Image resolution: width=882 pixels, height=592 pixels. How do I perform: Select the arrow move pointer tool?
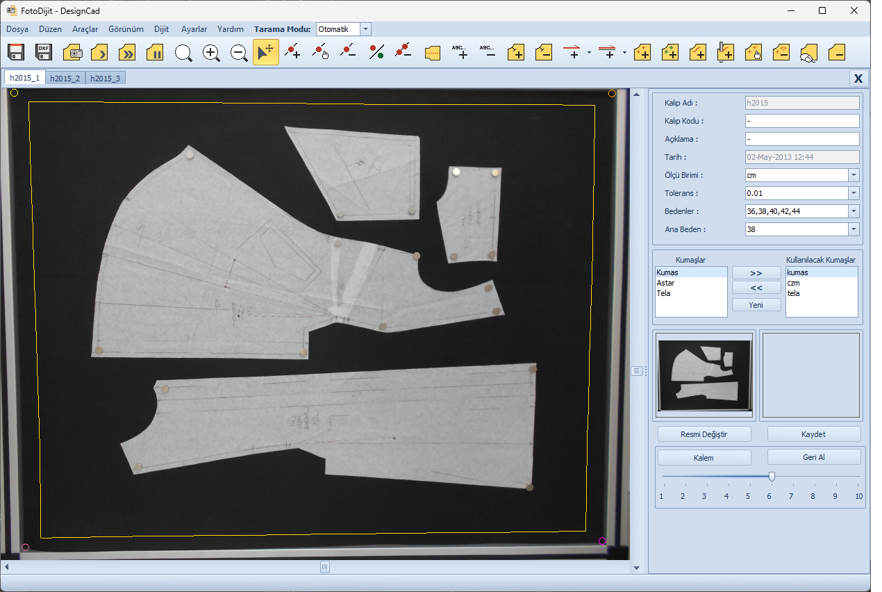click(x=266, y=52)
